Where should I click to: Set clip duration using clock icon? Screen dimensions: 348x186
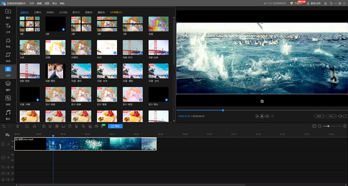tap(70, 126)
